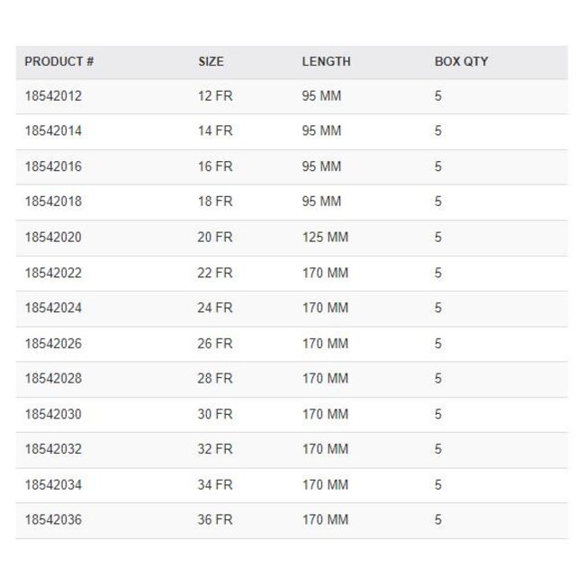This screenshot has height=585, width=585.
Task: Select product number 18542034
Action: click(53, 485)
